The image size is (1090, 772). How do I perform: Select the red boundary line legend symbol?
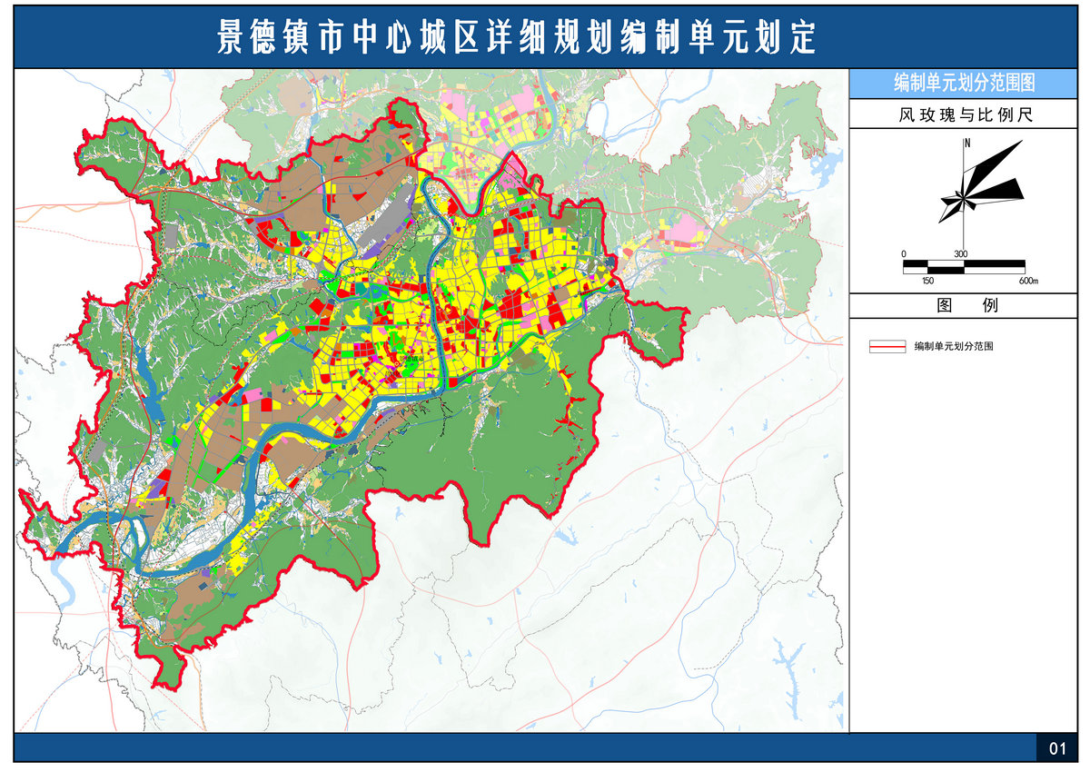pyautogui.click(x=889, y=347)
